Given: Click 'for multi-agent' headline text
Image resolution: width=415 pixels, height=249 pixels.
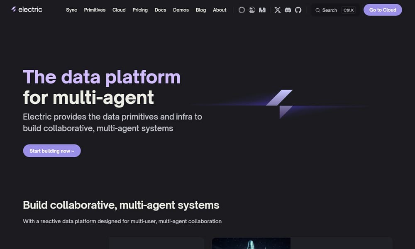Looking at the screenshot, I should click(x=88, y=98).
